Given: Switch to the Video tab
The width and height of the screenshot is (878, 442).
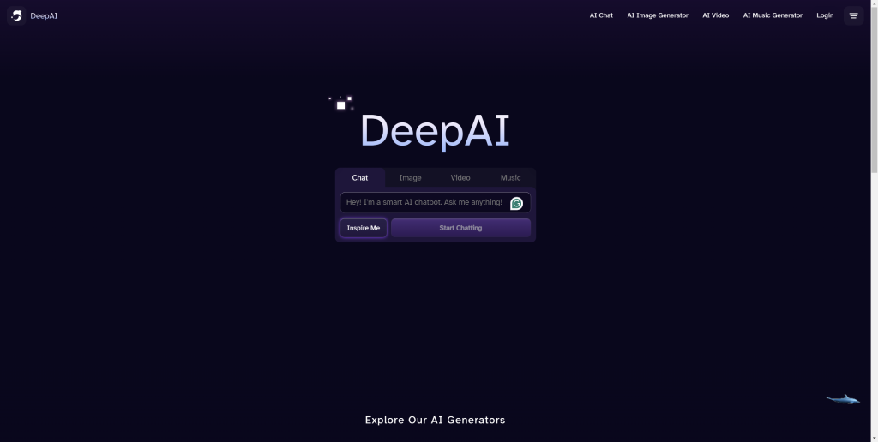Looking at the screenshot, I should pos(460,178).
